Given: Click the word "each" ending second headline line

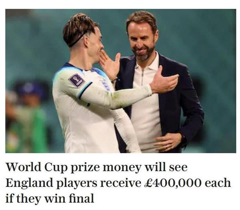Looking at the screenshot, I should pyautogui.click(x=218, y=183).
